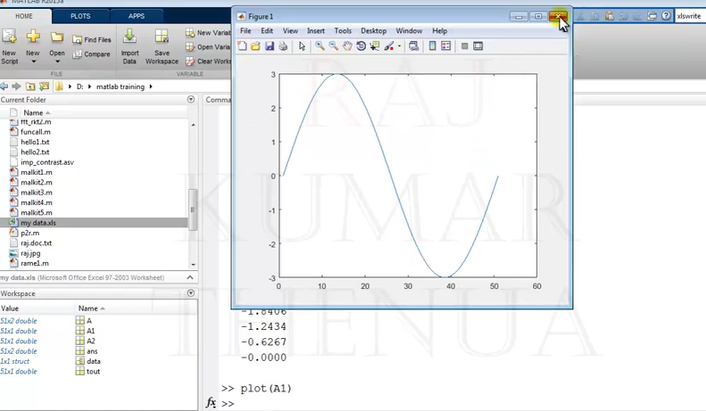Switch to the HOME ribbon tab
Image resolution: width=706 pixels, height=411 pixels.
pos(24,16)
